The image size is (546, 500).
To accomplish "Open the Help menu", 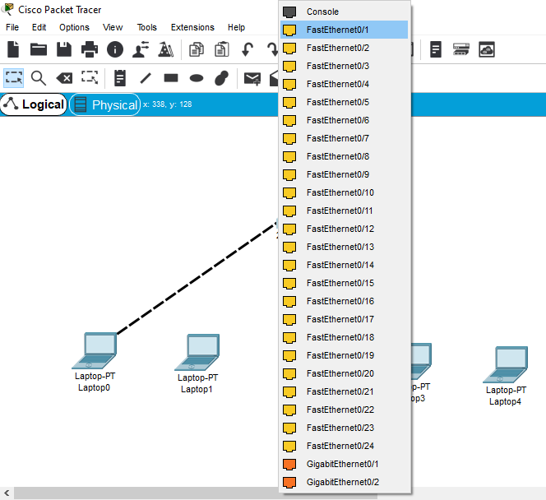I will click(x=236, y=27).
